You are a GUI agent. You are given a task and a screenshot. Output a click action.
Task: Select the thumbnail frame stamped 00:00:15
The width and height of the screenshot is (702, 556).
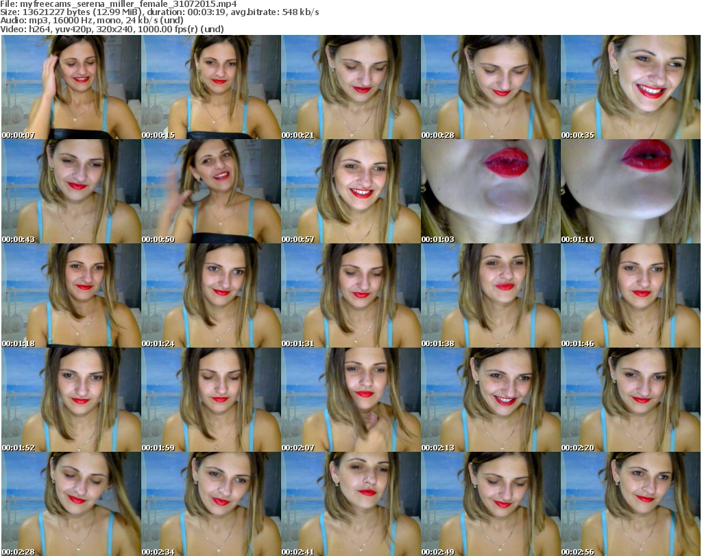(x=211, y=87)
